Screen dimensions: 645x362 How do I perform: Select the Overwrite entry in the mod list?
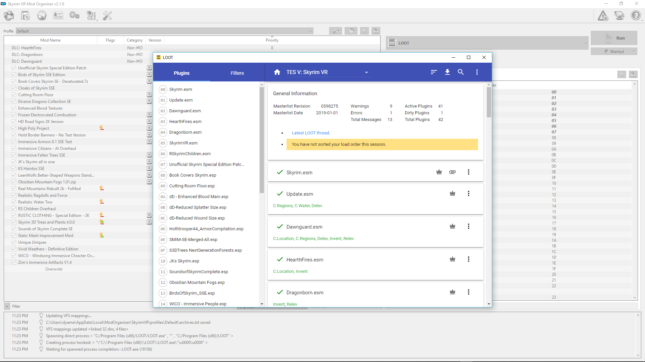(54, 269)
